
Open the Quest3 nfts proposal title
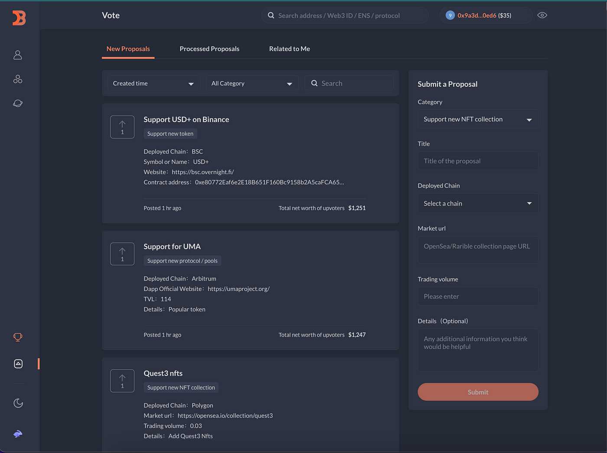(x=163, y=373)
